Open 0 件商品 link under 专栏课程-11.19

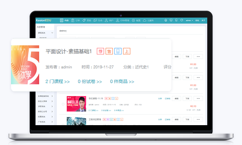point(119,110)
